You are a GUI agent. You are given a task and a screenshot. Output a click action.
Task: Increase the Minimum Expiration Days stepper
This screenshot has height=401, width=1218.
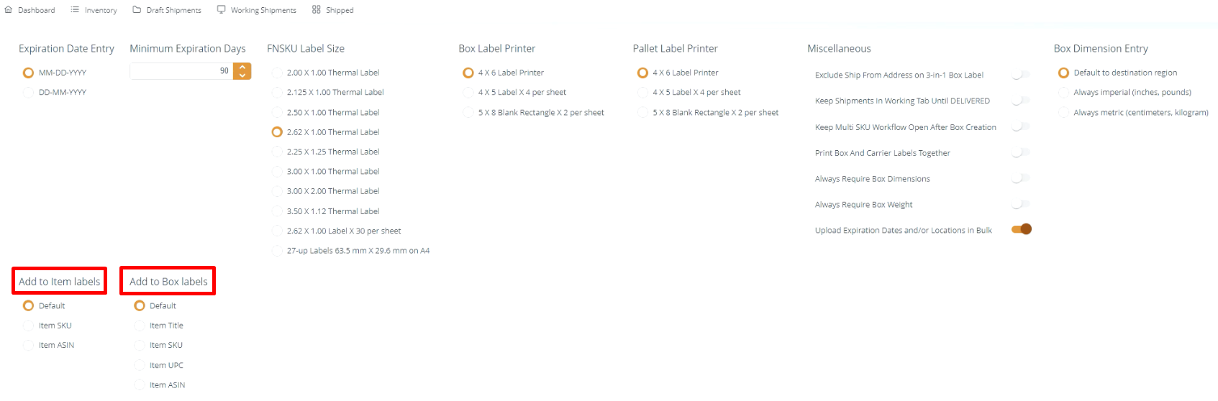click(x=242, y=68)
